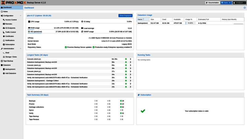Click the Administration wrench icon

click(2, 48)
